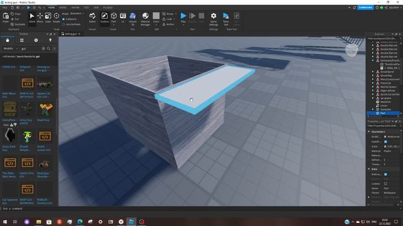Click the Group button
The image size is (403, 226).
[168, 14]
